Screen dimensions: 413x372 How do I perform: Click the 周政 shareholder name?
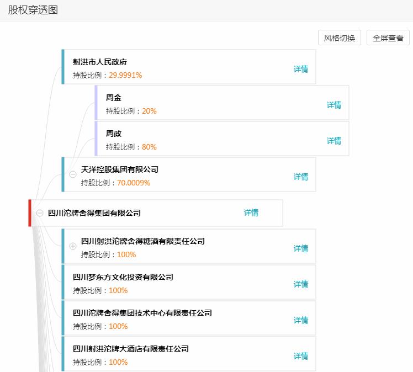(x=114, y=134)
